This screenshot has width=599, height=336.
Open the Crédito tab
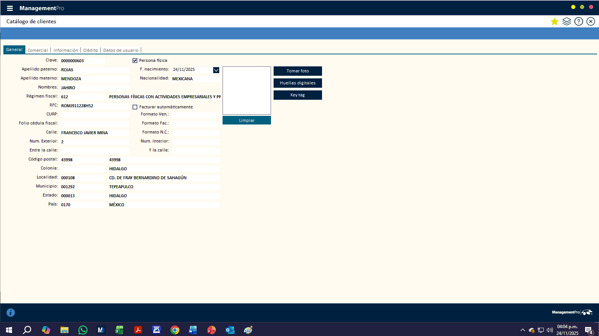[x=90, y=50]
